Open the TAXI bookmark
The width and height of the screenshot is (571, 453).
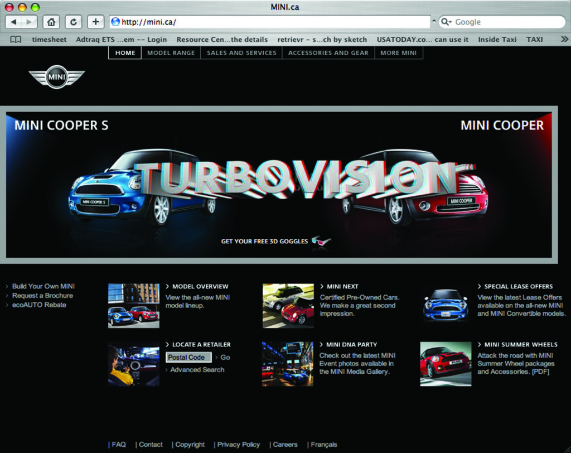[535, 40]
